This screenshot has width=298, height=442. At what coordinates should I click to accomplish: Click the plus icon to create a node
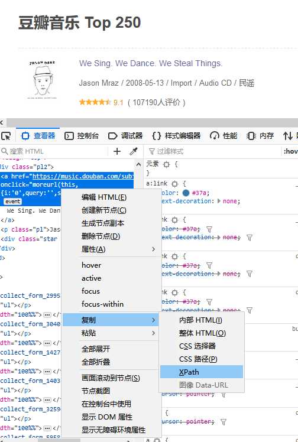[x=117, y=151]
